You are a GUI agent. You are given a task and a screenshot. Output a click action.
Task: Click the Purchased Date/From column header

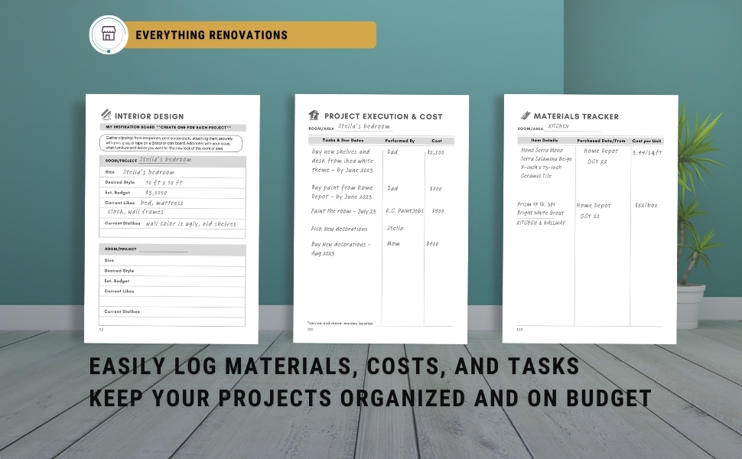click(601, 141)
